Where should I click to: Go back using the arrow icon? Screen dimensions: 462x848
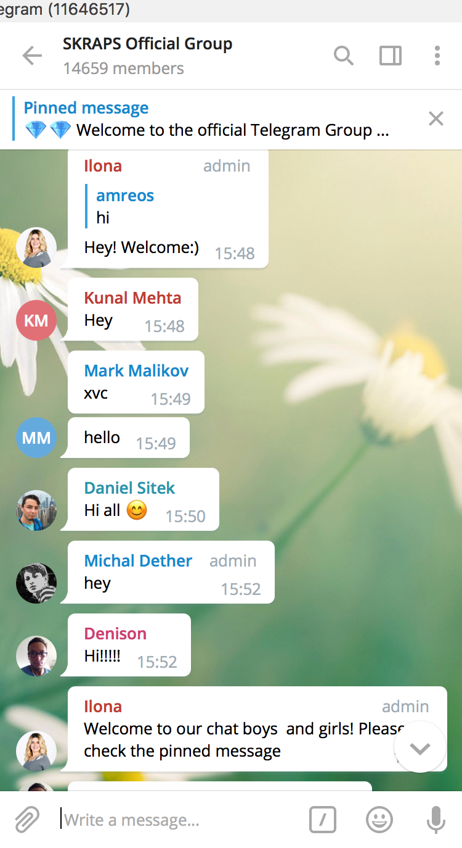pos(32,56)
